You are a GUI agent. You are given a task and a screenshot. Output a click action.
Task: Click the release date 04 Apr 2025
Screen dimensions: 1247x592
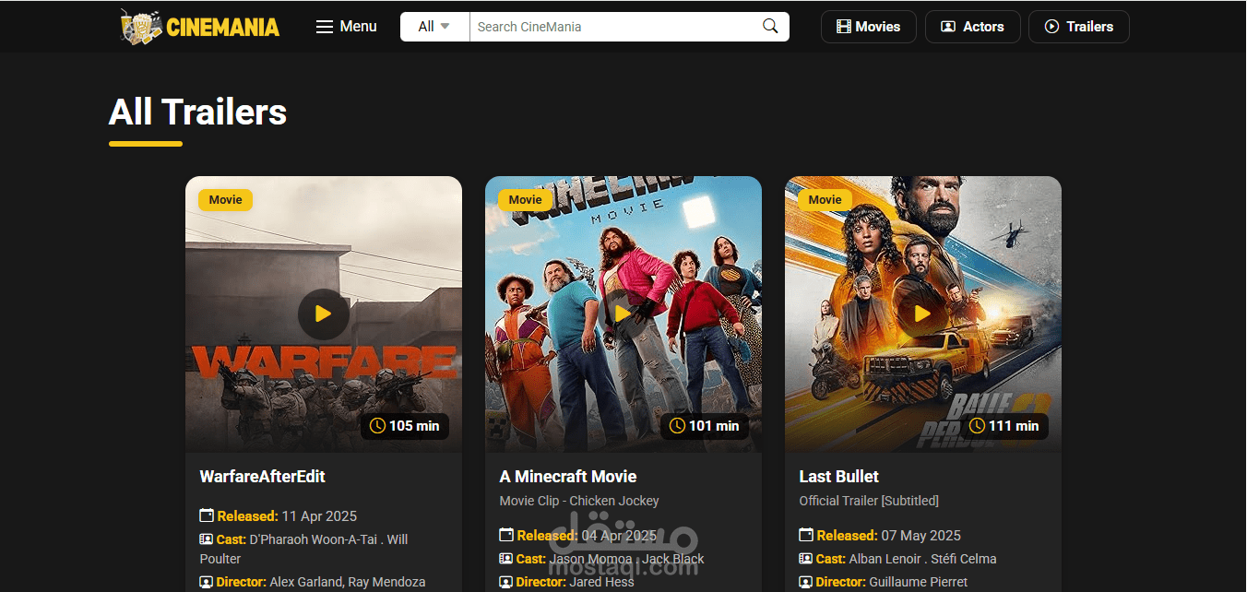[x=619, y=536]
